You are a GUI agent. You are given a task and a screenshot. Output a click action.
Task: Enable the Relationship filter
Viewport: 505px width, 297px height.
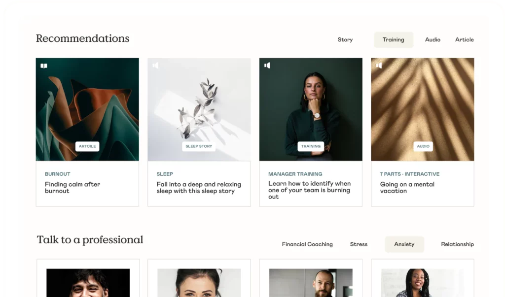click(x=457, y=244)
